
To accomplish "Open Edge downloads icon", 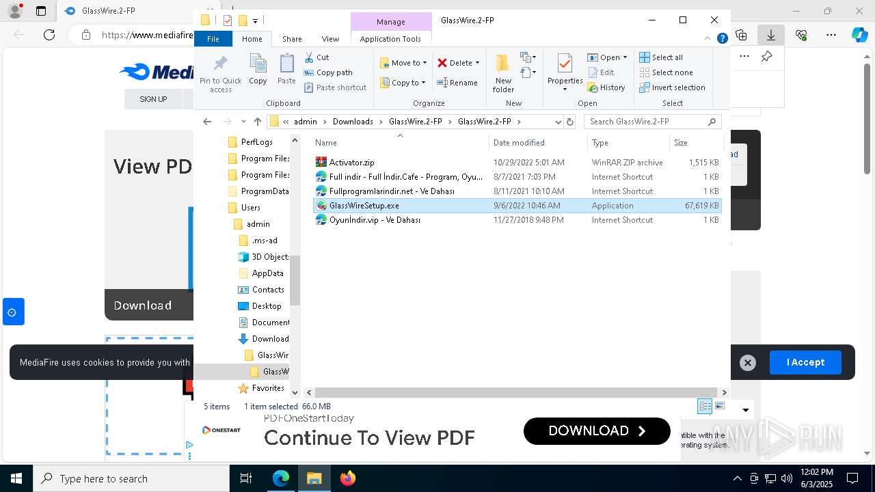I will tap(771, 35).
